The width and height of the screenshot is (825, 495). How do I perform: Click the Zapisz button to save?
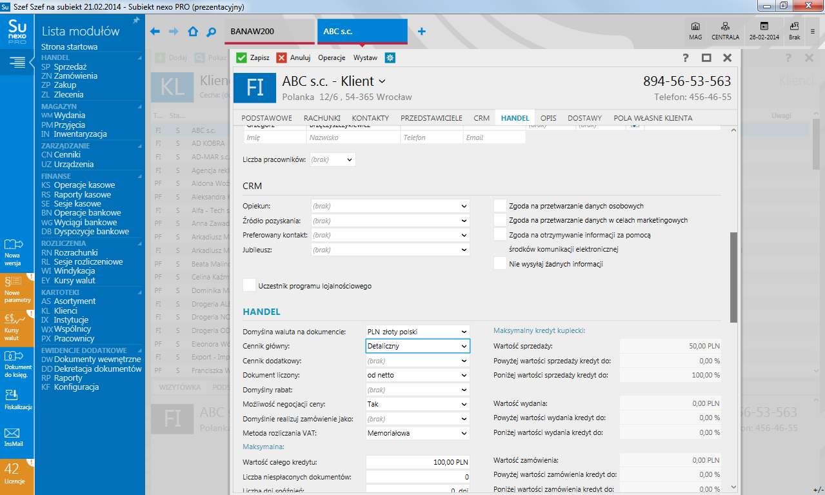(253, 57)
